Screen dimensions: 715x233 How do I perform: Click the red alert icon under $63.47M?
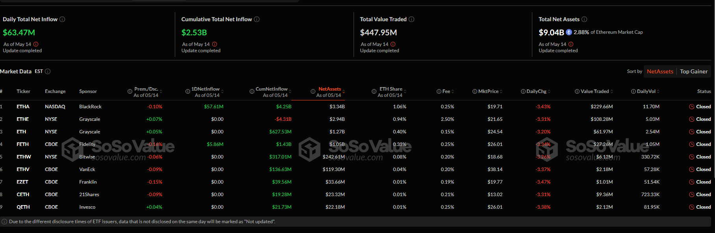36,44
